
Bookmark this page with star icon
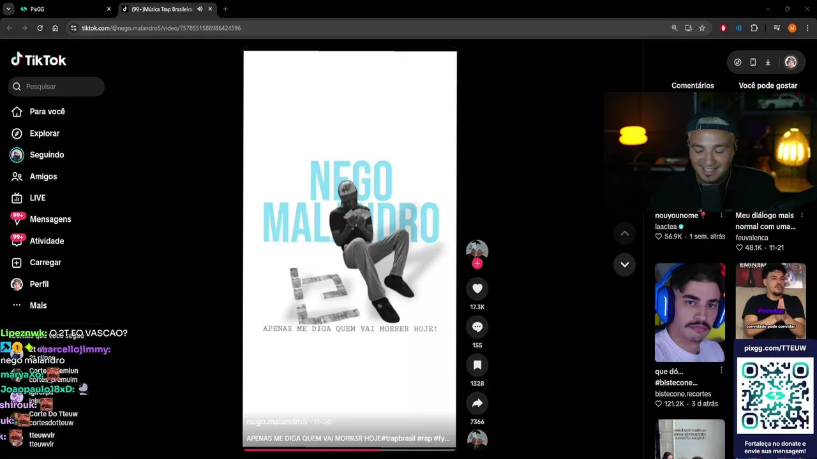(702, 28)
